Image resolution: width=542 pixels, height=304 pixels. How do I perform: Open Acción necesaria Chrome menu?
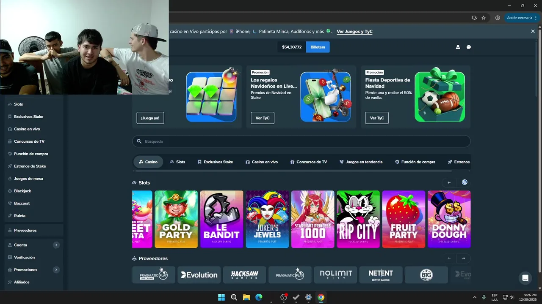point(522,18)
